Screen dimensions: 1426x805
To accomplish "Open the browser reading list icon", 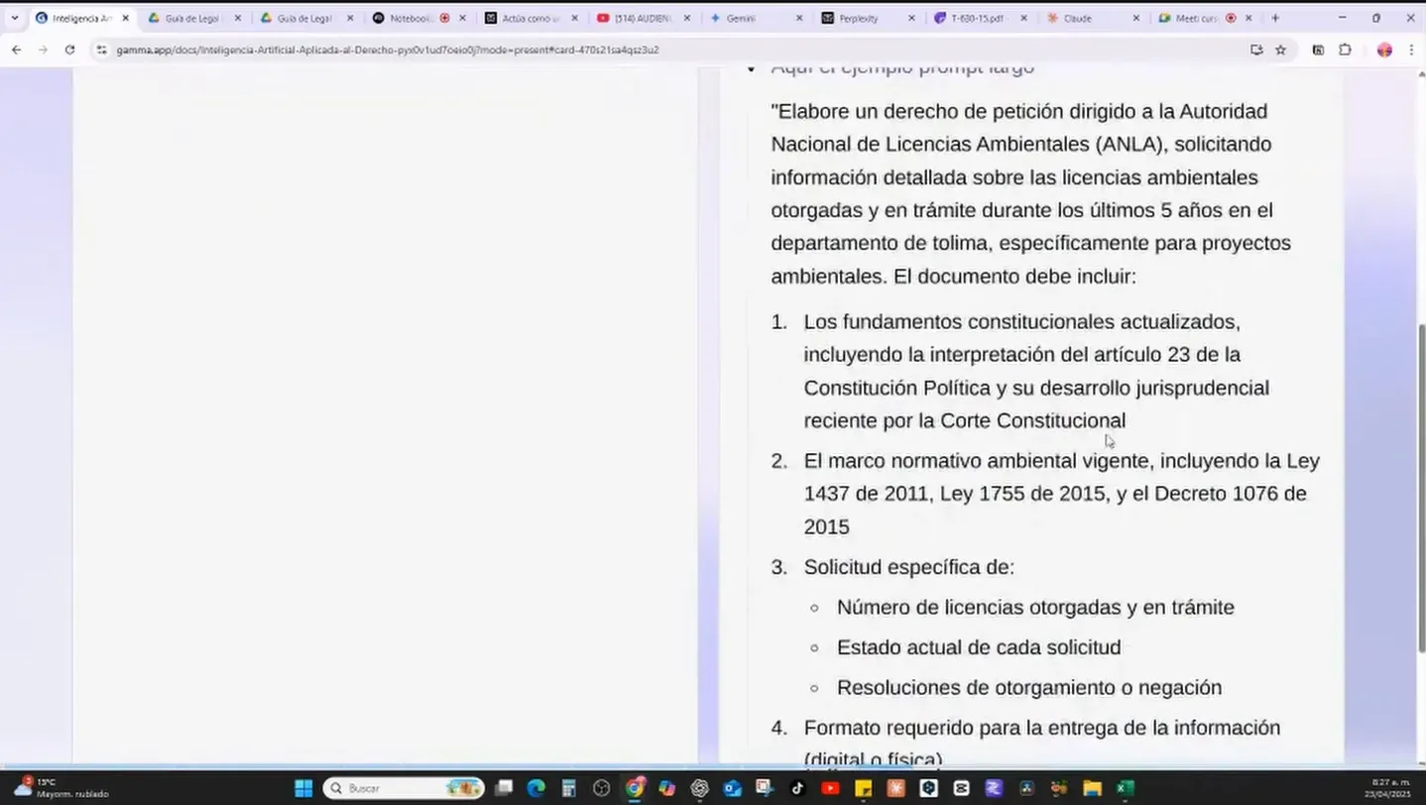I will click(1318, 50).
